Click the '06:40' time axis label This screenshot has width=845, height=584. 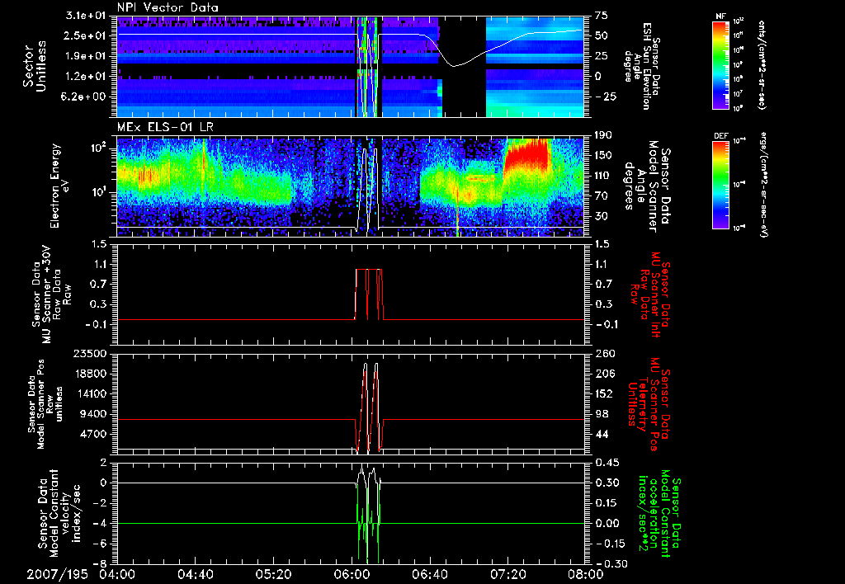tap(429, 575)
